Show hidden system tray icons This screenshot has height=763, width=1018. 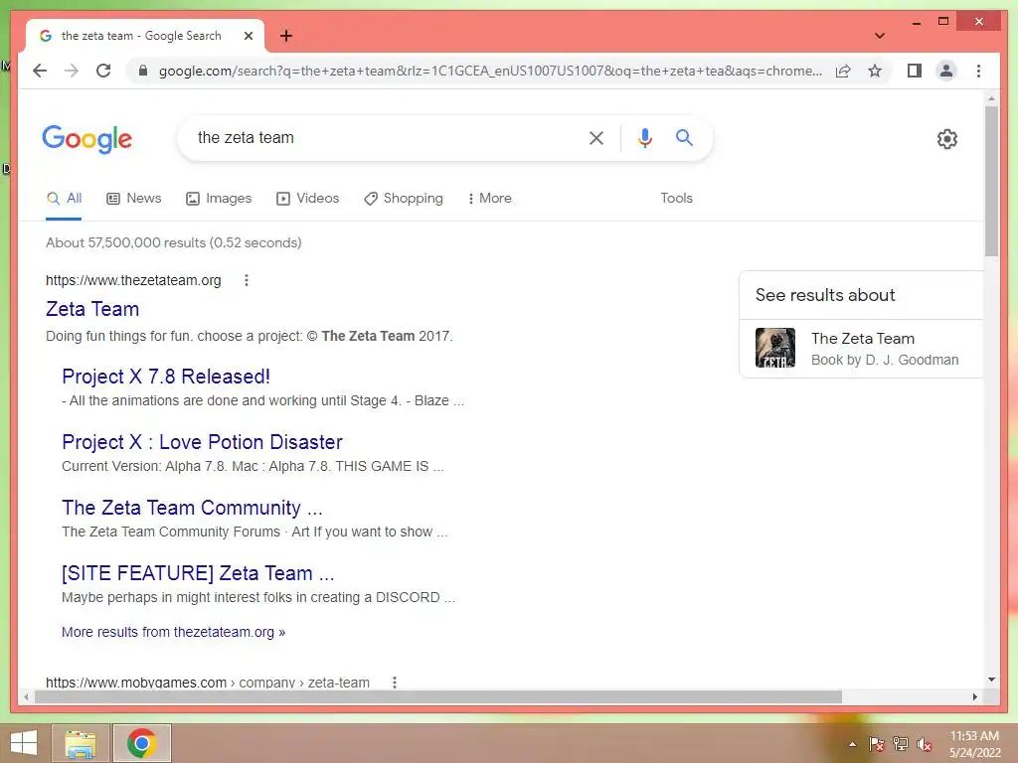852,744
